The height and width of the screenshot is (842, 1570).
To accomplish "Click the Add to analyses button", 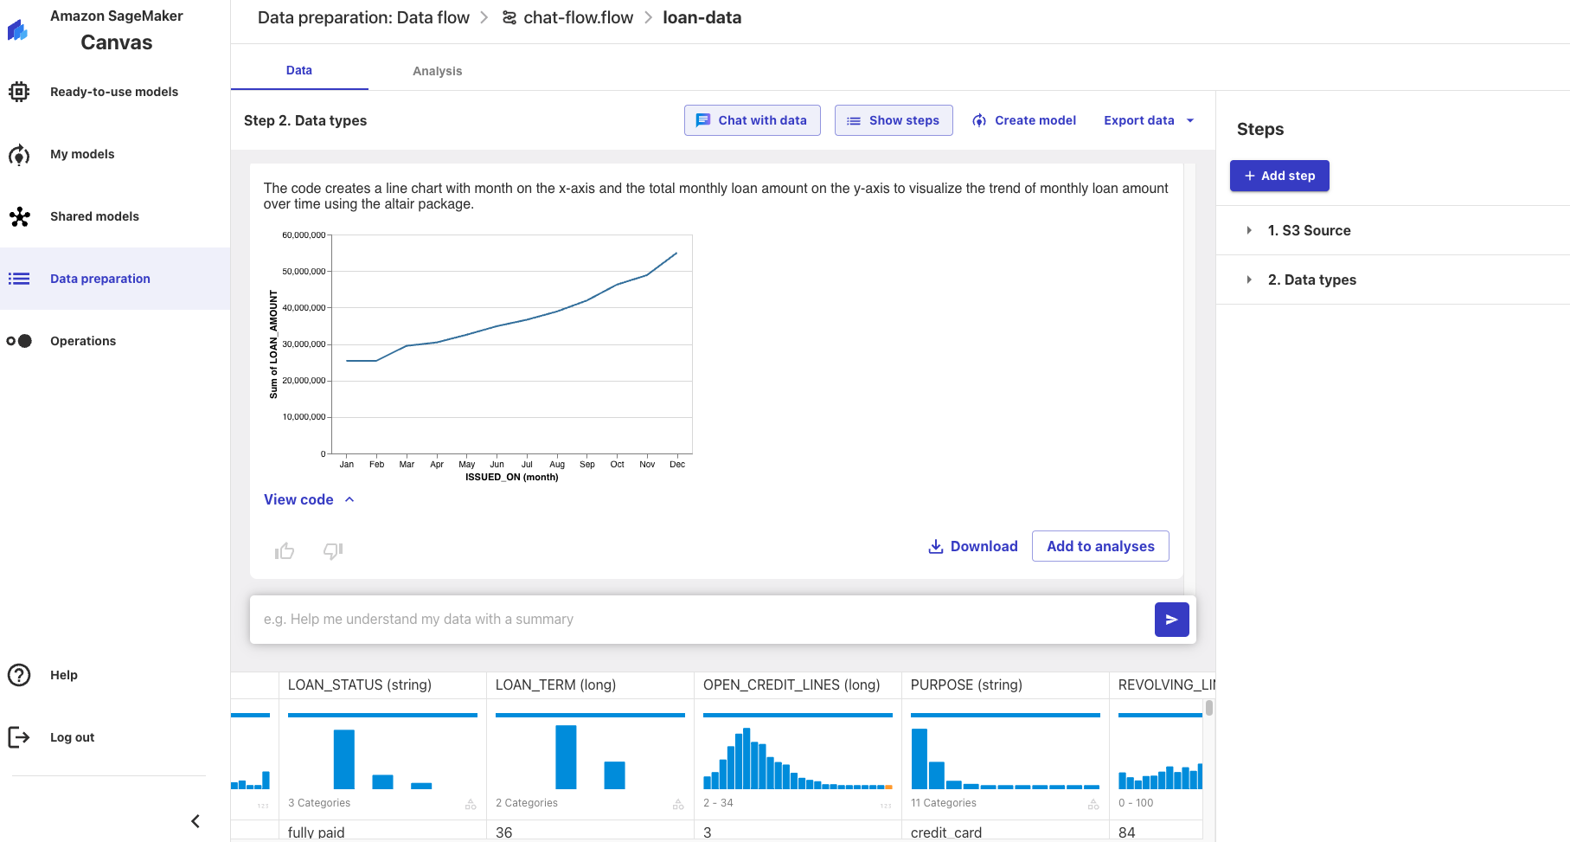I will (1100, 546).
